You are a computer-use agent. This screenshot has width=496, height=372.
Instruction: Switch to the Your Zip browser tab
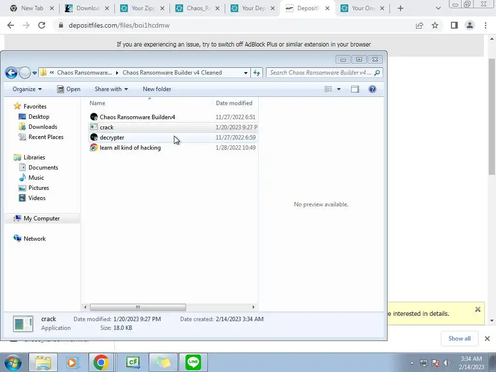142,8
